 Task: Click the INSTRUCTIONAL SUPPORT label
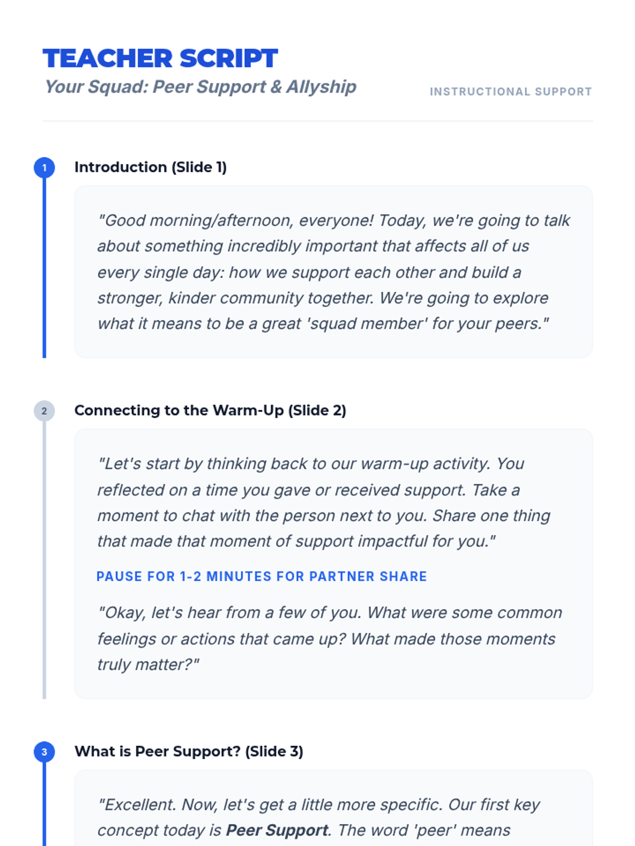[x=511, y=91]
